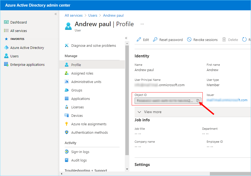Select Assigned roles menu item
This screenshot has width=251, height=176.
82,73
